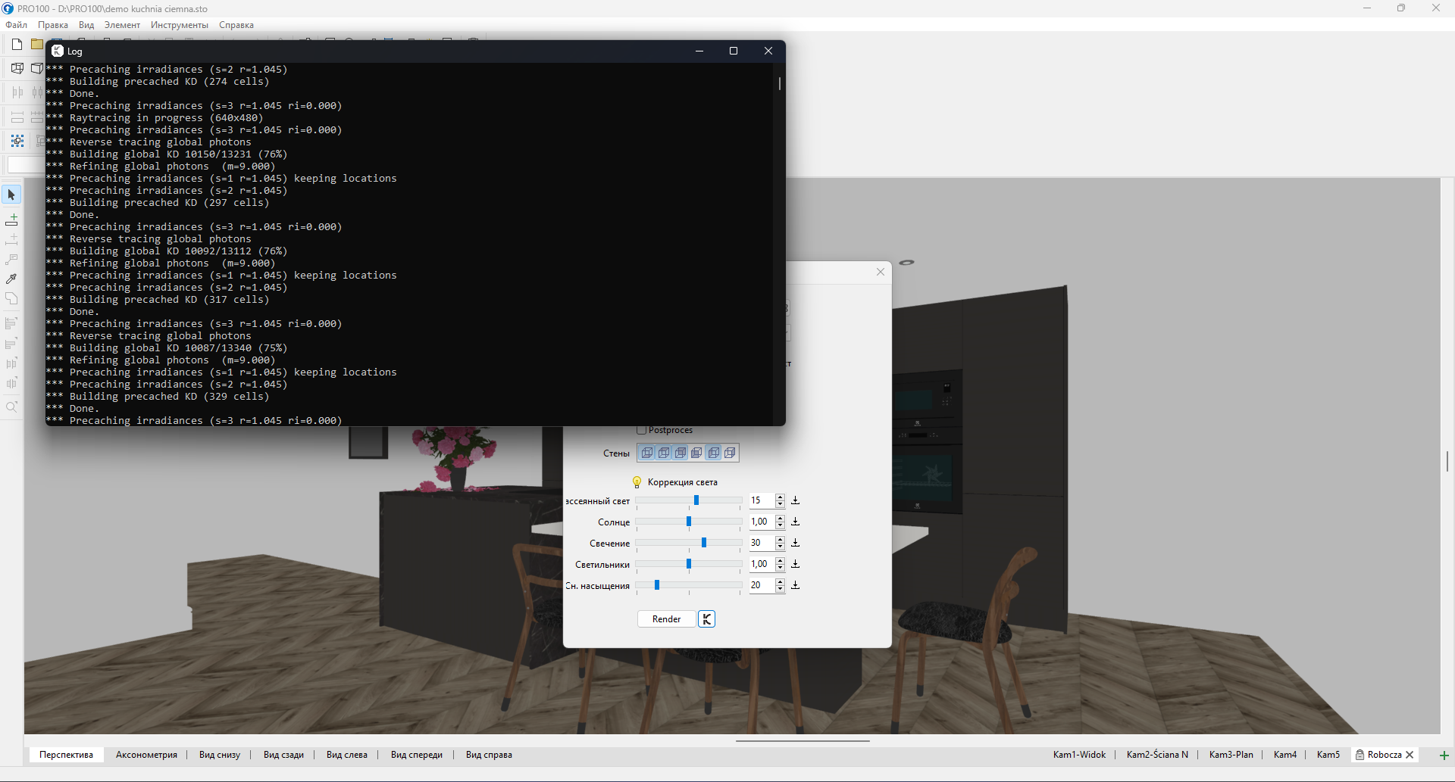Switch to the Kam3-Plan camera tab

point(1231,755)
